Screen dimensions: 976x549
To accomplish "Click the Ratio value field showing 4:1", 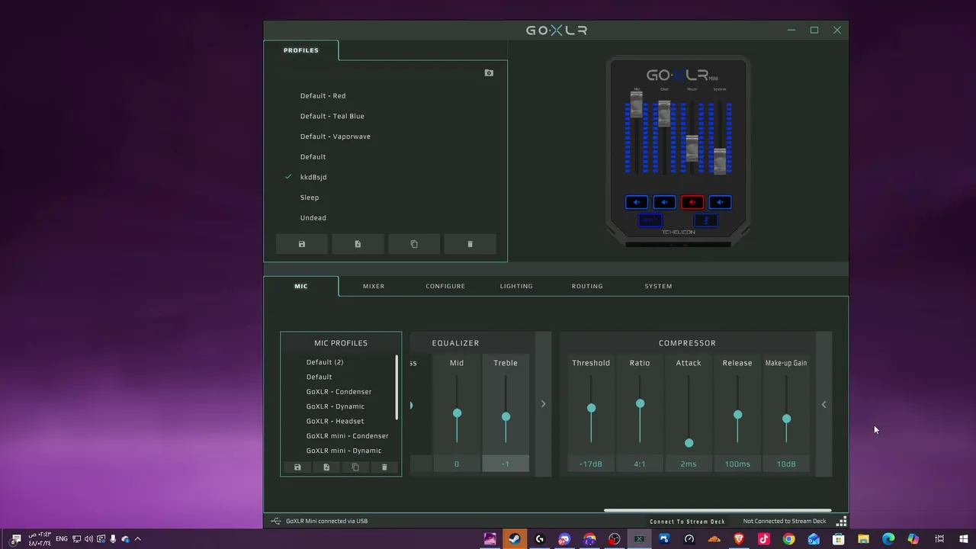I will 640,464.
